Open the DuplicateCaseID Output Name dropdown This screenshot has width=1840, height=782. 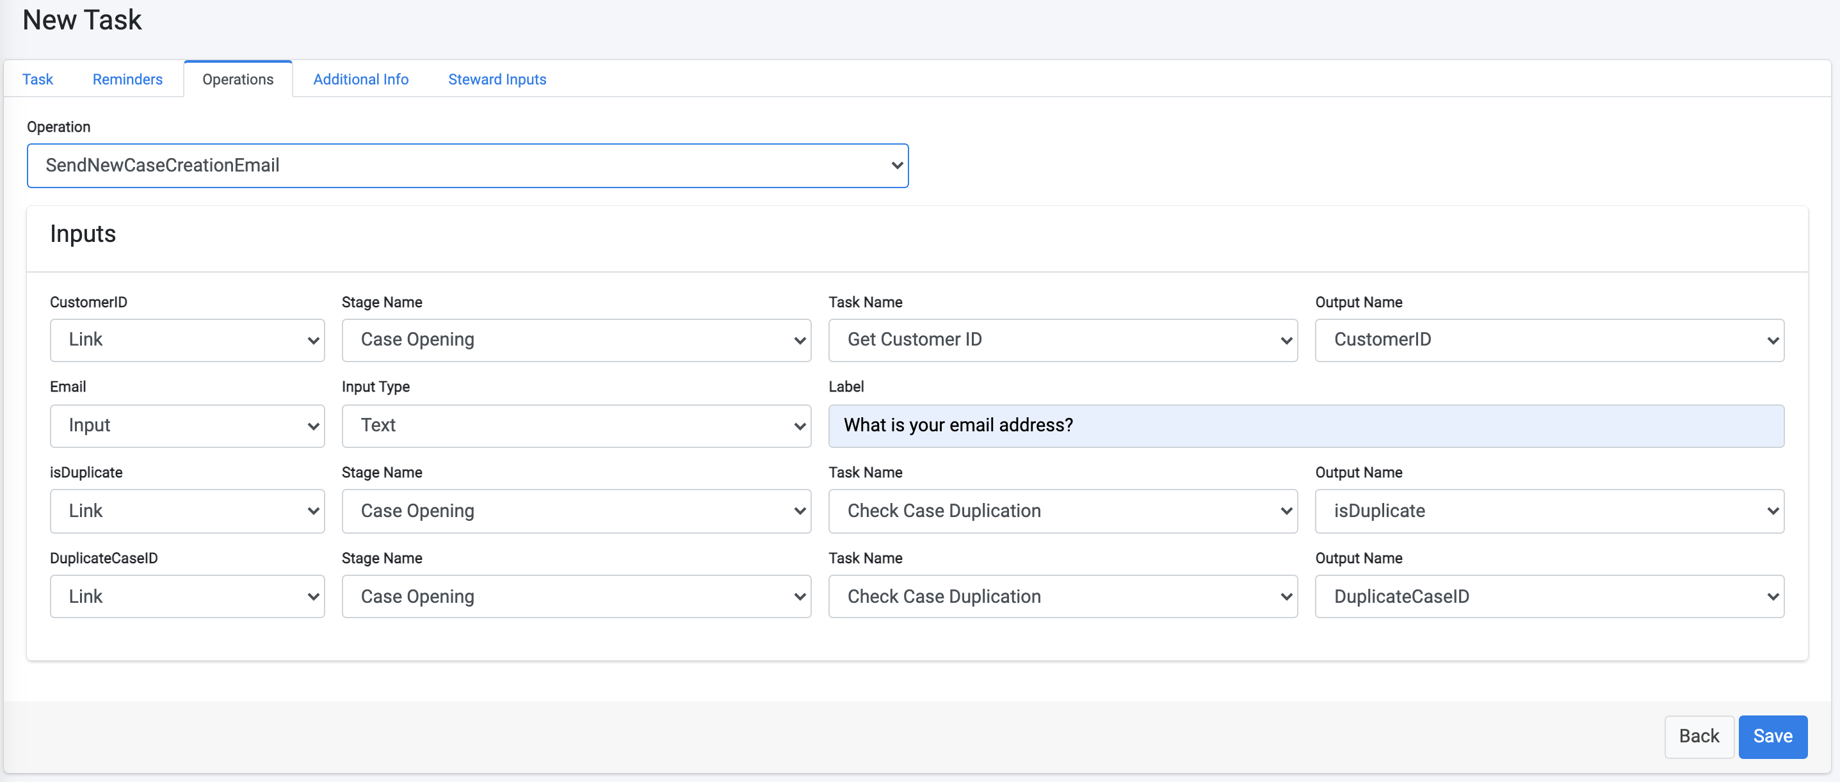pos(1549,597)
